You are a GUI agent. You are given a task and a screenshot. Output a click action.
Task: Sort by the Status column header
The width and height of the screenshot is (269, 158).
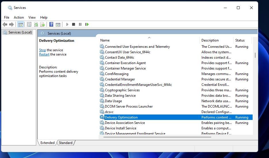pyautogui.click(x=242, y=40)
